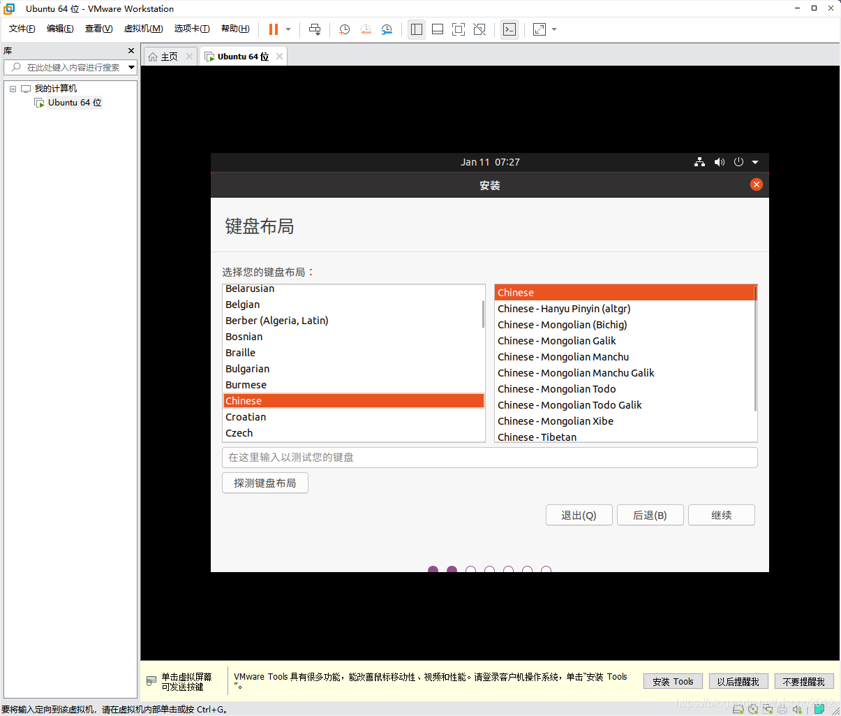Toggle the library sidebar view icon
Image resolution: width=841 pixels, height=716 pixels.
pyautogui.click(x=417, y=29)
